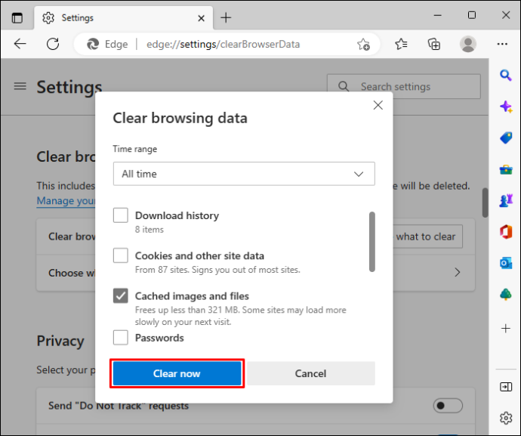
Task: Open Settings and more menu
Action: 502,44
